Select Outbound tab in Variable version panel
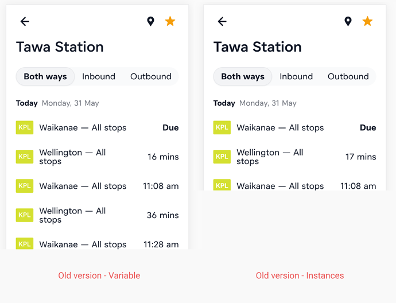This screenshot has width=396, height=303. coord(151,76)
